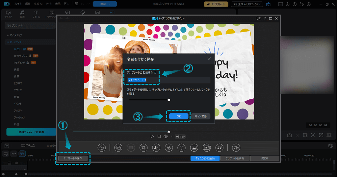This screenshot has height=177, width=337.
Task: Click designer redo arrow icon
Action: (67, 18)
